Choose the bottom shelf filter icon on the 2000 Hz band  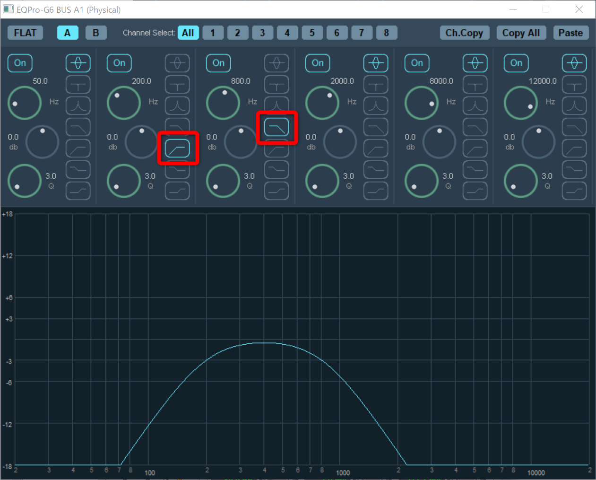coord(376,191)
